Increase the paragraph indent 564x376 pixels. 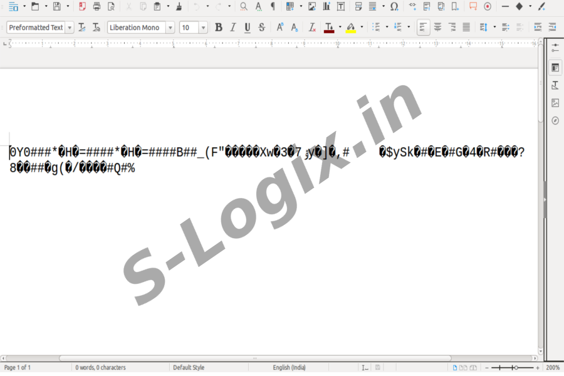[x=538, y=28]
